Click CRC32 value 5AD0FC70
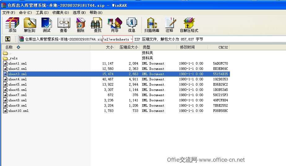 [x=220, y=64]
